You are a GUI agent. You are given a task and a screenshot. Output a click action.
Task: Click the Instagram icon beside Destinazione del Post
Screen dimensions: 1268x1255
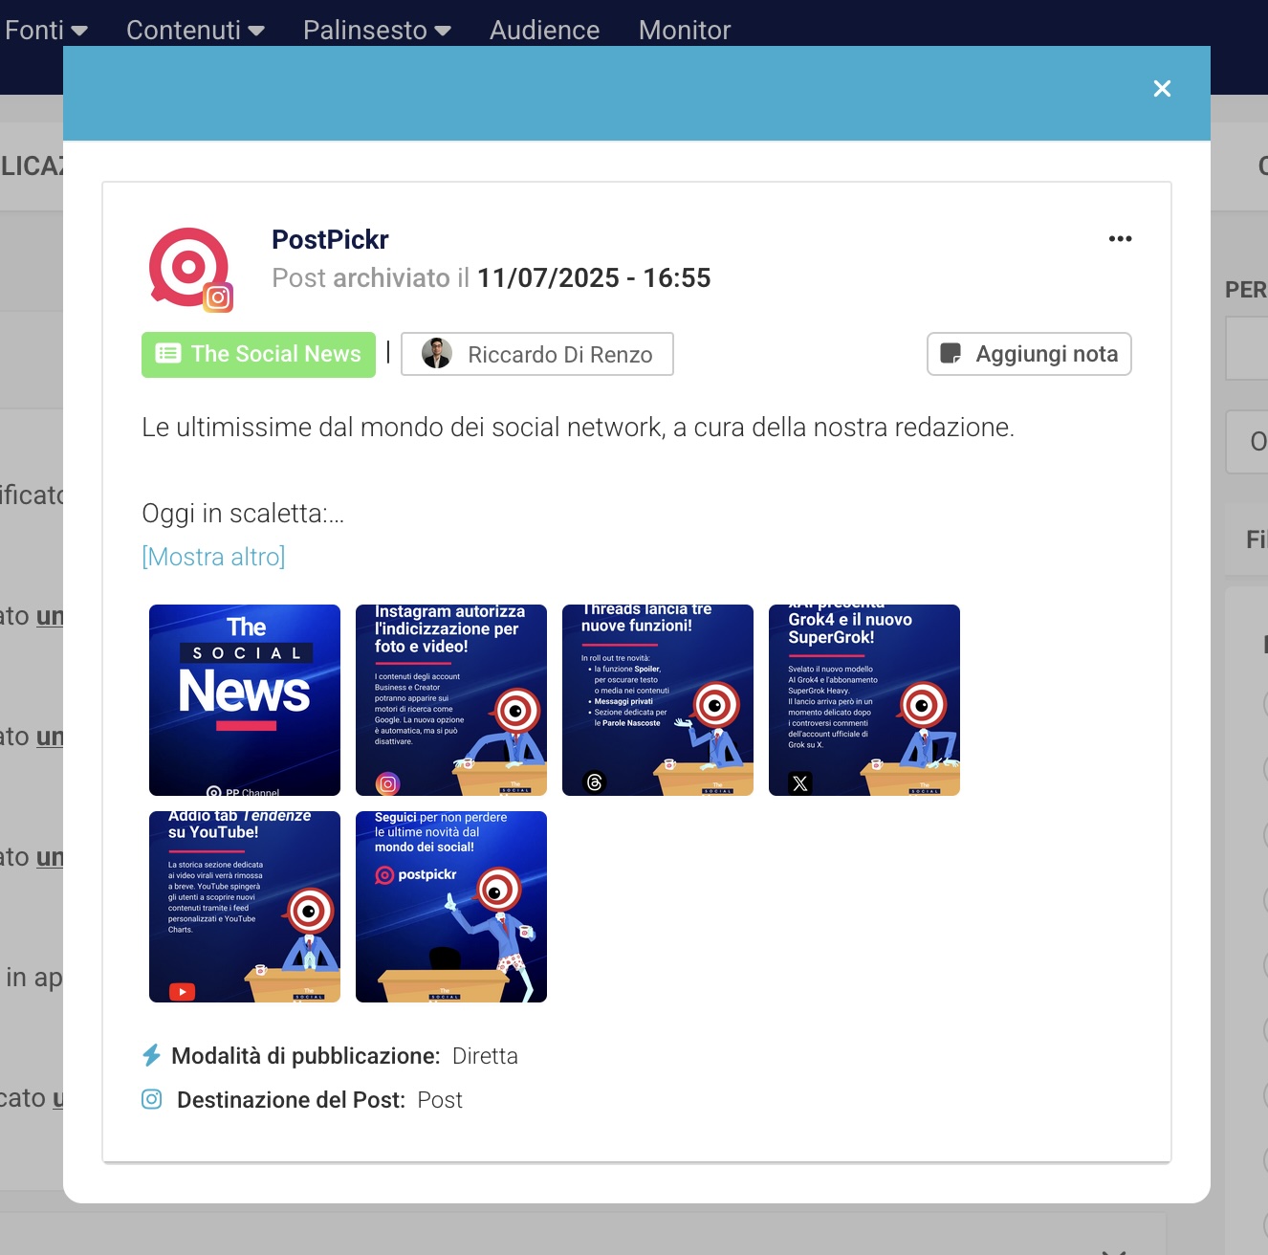pos(152,1100)
